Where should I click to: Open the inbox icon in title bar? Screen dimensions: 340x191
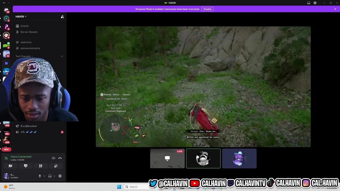(x=309, y=3)
